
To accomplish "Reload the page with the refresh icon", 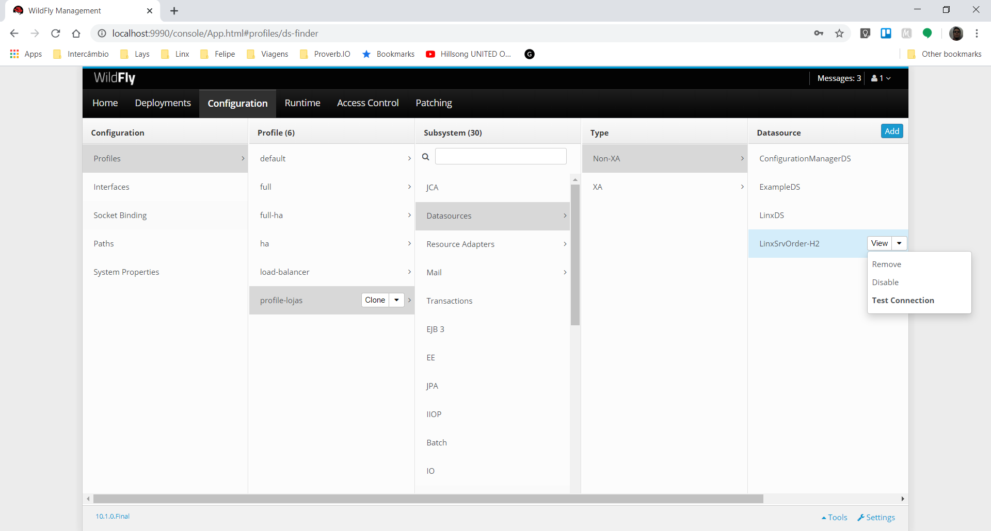I will [x=56, y=34].
